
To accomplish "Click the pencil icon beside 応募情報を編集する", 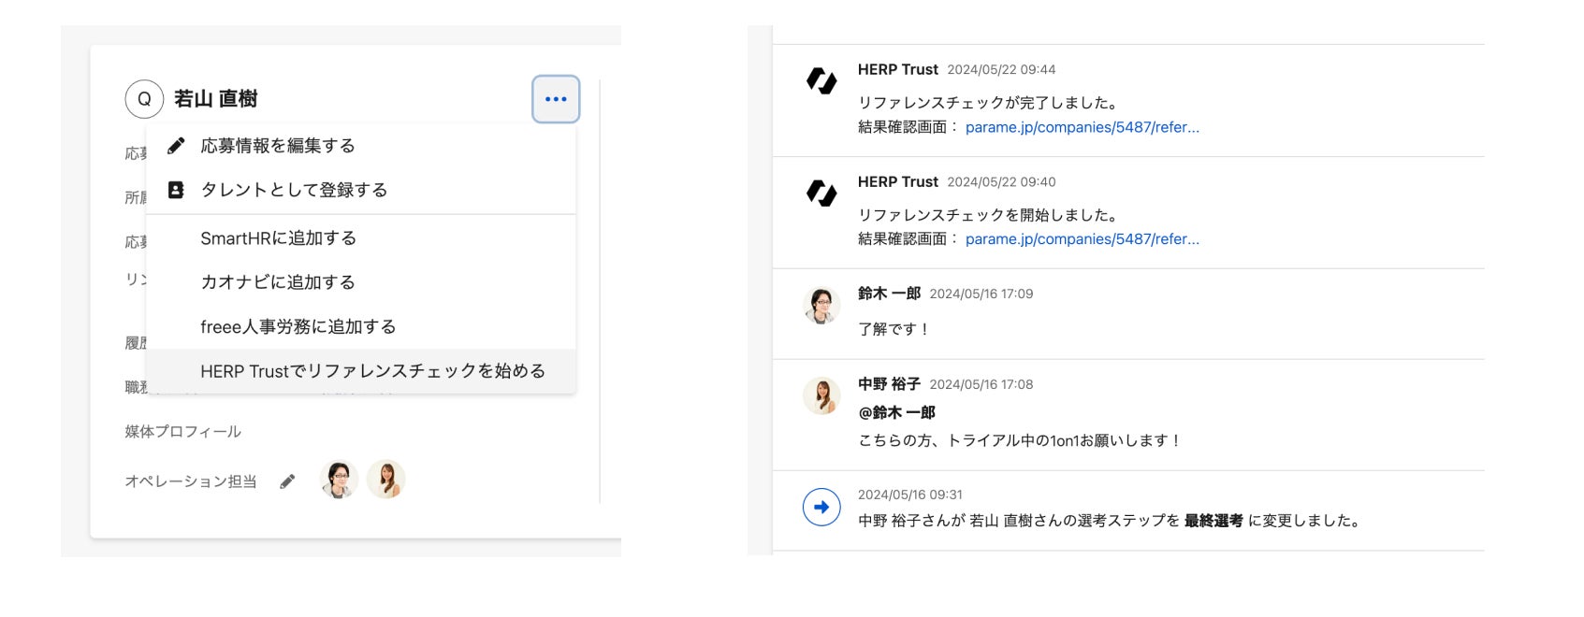I will (x=176, y=146).
